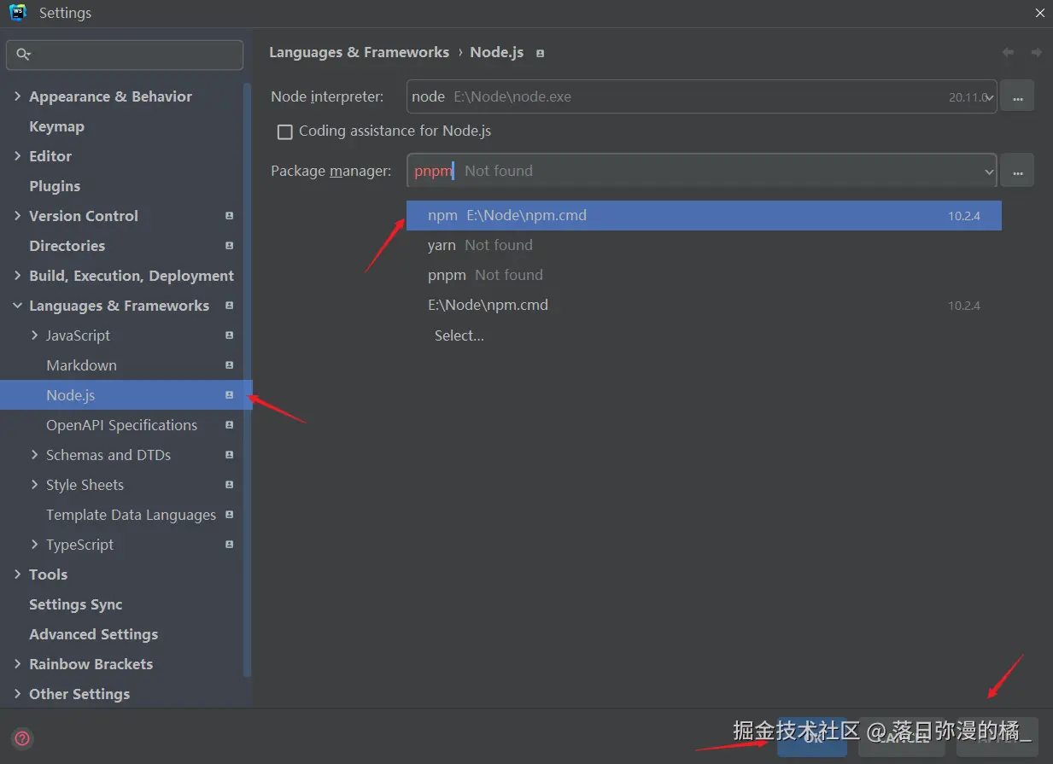This screenshot has height=764, width=1053.
Task: Expand the Editor section
Action: tap(17, 156)
